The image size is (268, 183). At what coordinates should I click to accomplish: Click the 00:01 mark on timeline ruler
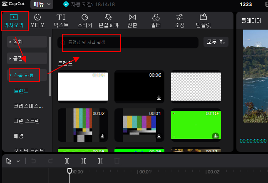click(145, 172)
